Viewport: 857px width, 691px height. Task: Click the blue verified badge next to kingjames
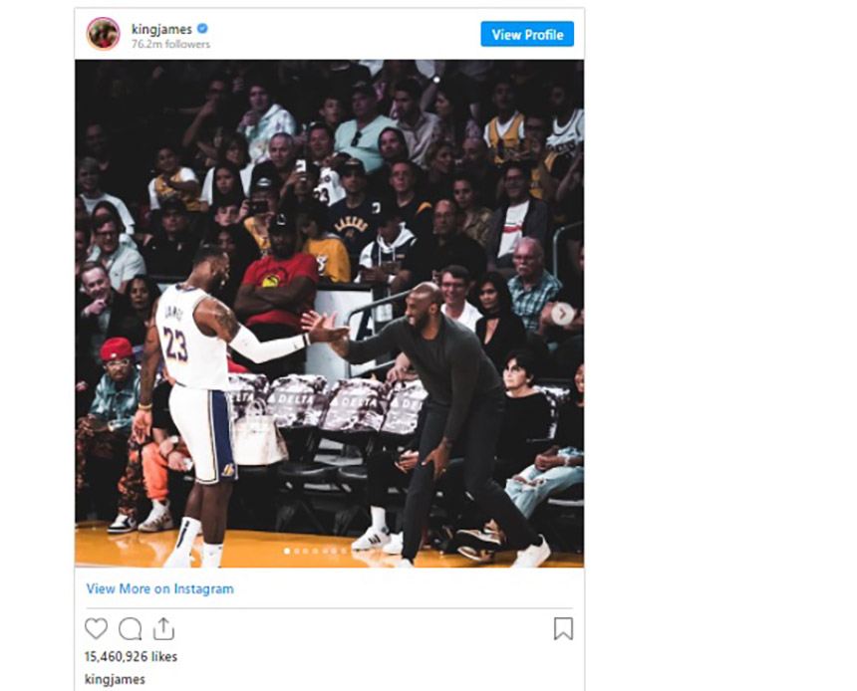pyautogui.click(x=202, y=29)
